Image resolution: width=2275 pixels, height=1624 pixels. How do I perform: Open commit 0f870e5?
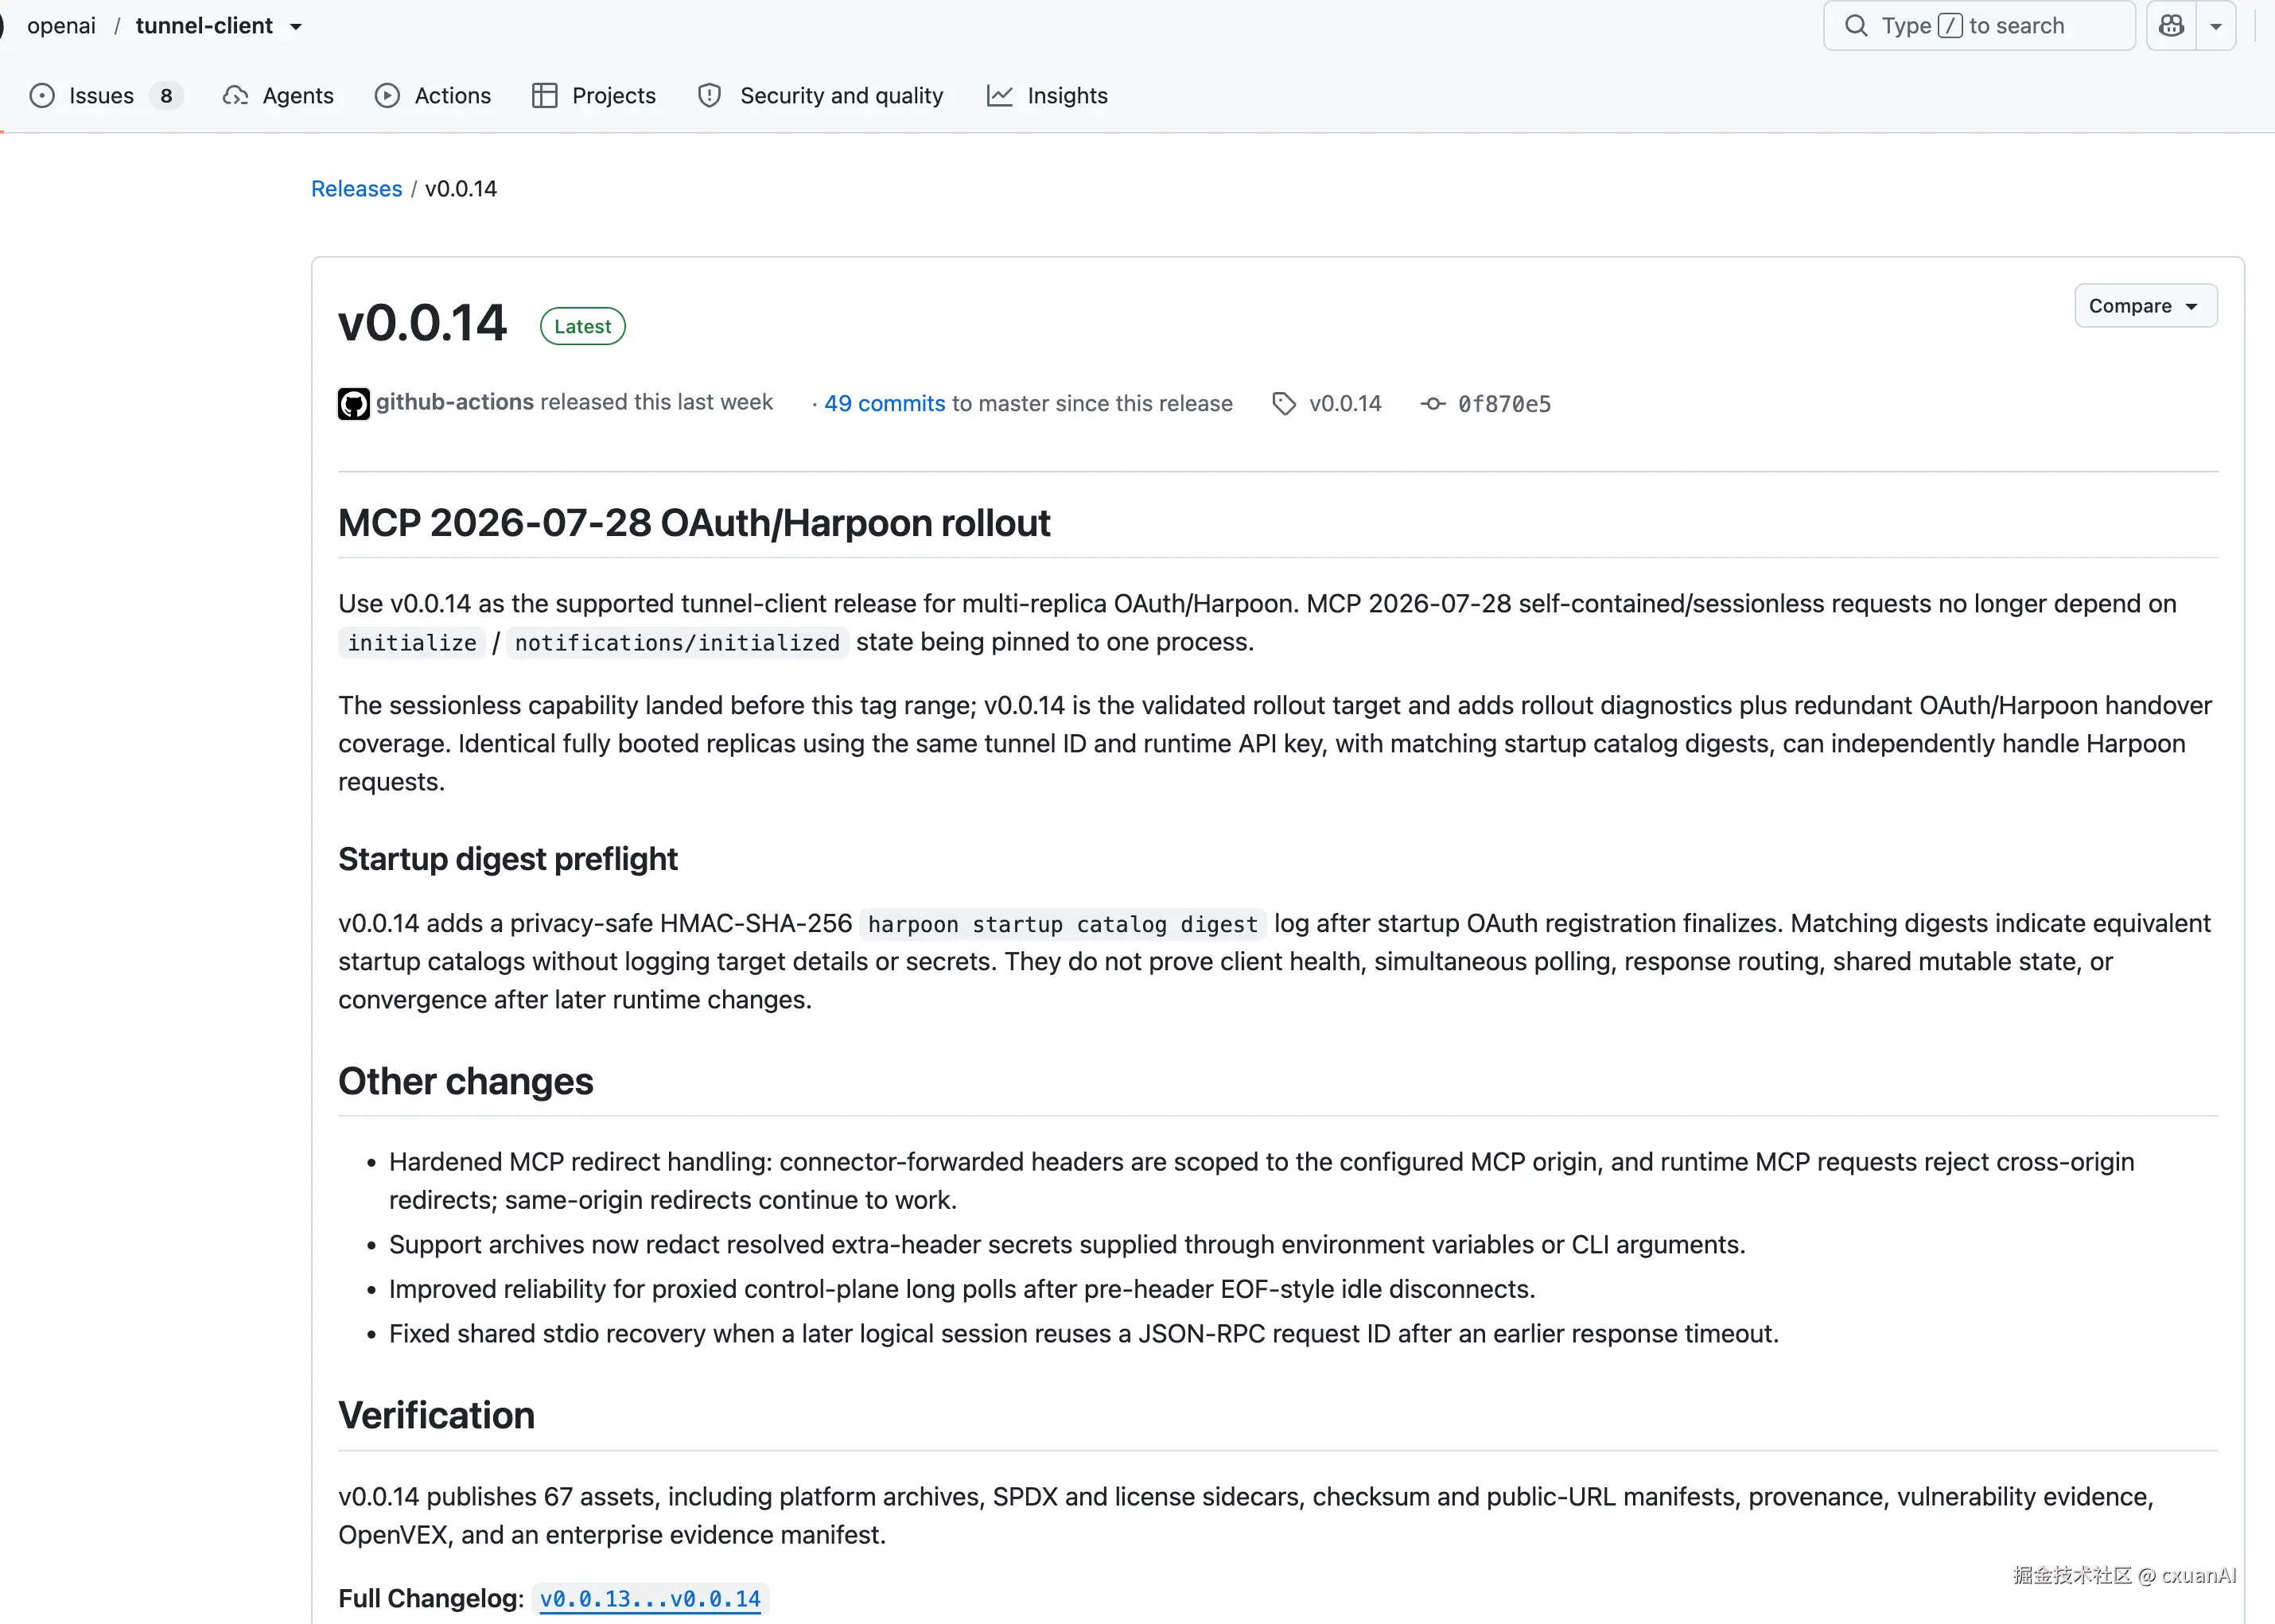[1505, 404]
